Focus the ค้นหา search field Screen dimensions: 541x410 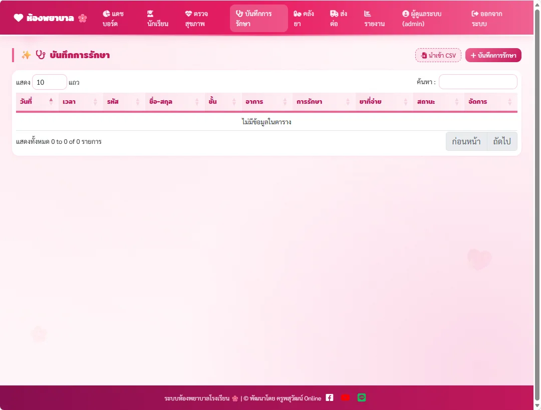pos(478,82)
